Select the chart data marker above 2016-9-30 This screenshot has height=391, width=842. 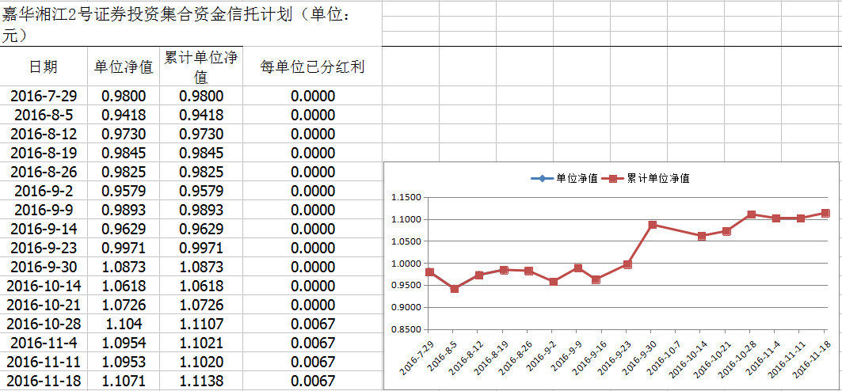[653, 225]
